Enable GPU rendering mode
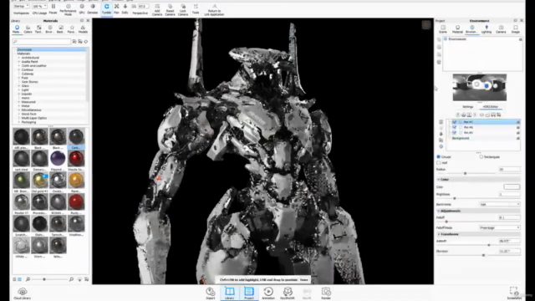 tap(82, 8)
